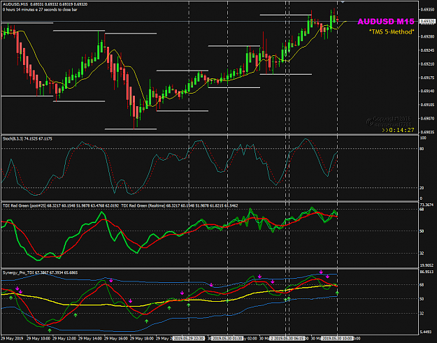Image resolution: width=437 pixels, height=343 pixels.
Task: Select the magenta AUDUSD M15 label
Action: pyautogui.click(x=386, y=22)
